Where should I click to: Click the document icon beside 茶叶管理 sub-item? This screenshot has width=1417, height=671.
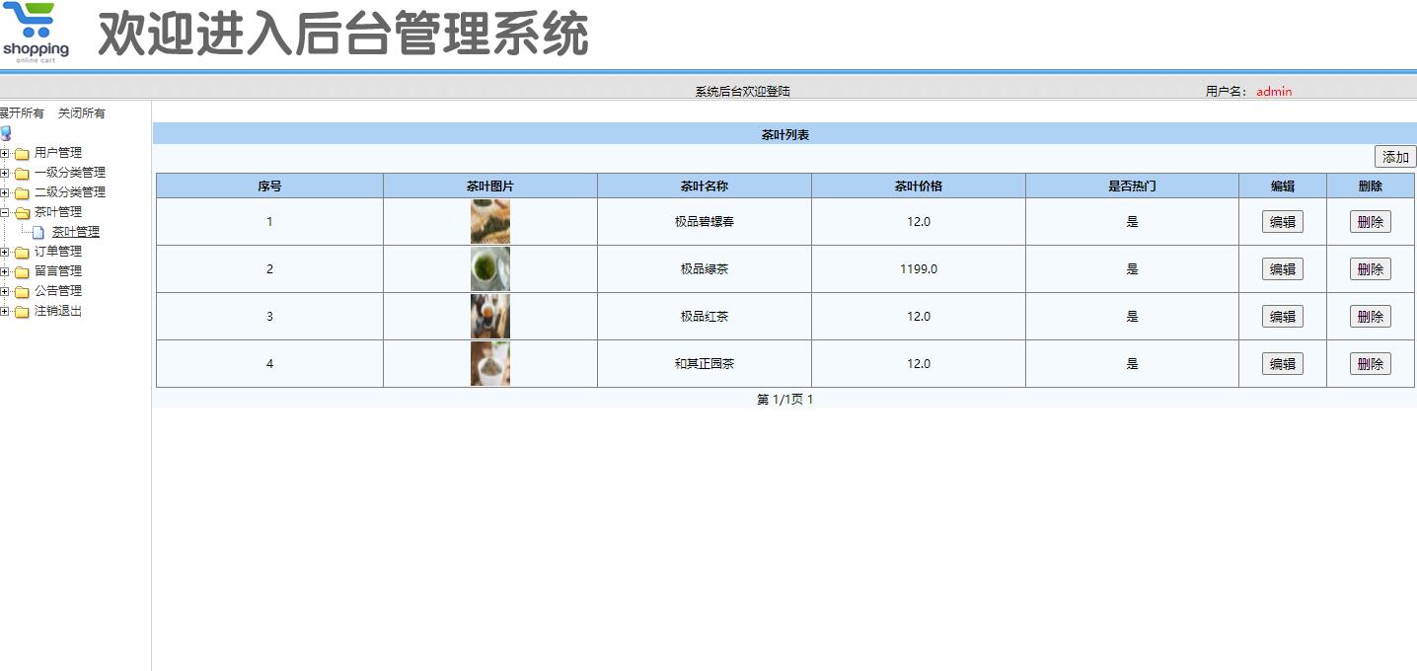[37, 231]
